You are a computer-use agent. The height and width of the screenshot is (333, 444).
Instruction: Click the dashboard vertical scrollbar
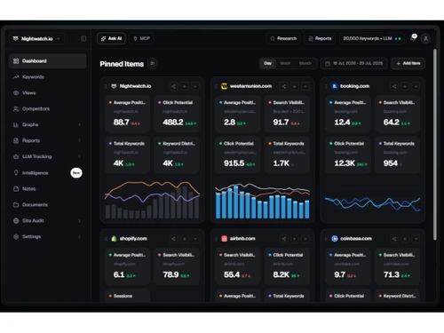tap(435, 145)
